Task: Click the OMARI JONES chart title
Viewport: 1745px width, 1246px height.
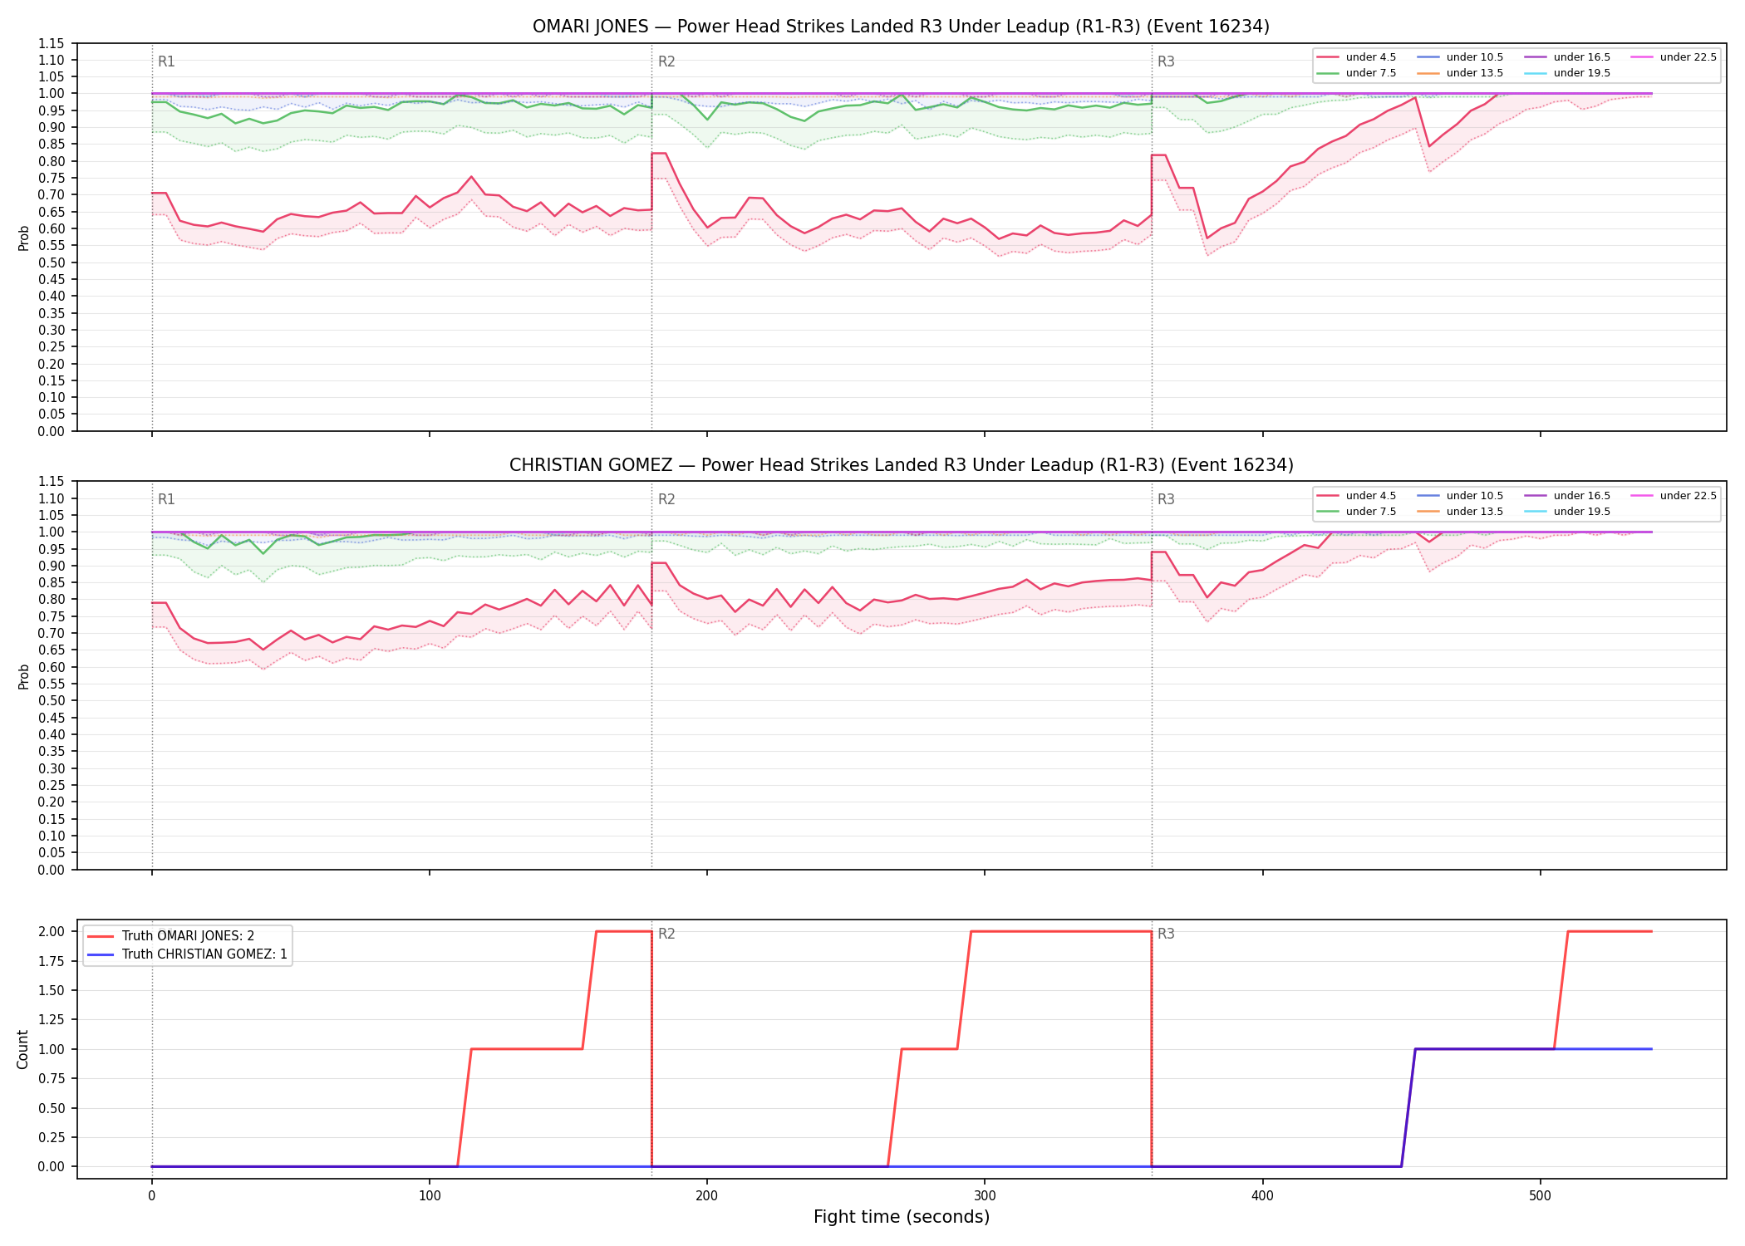Action: (x=901, y=27)
